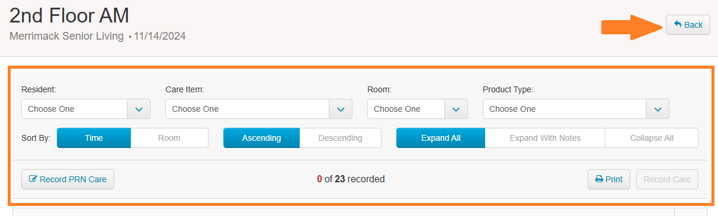Select the Expand All option

click(x=441, y=138)
